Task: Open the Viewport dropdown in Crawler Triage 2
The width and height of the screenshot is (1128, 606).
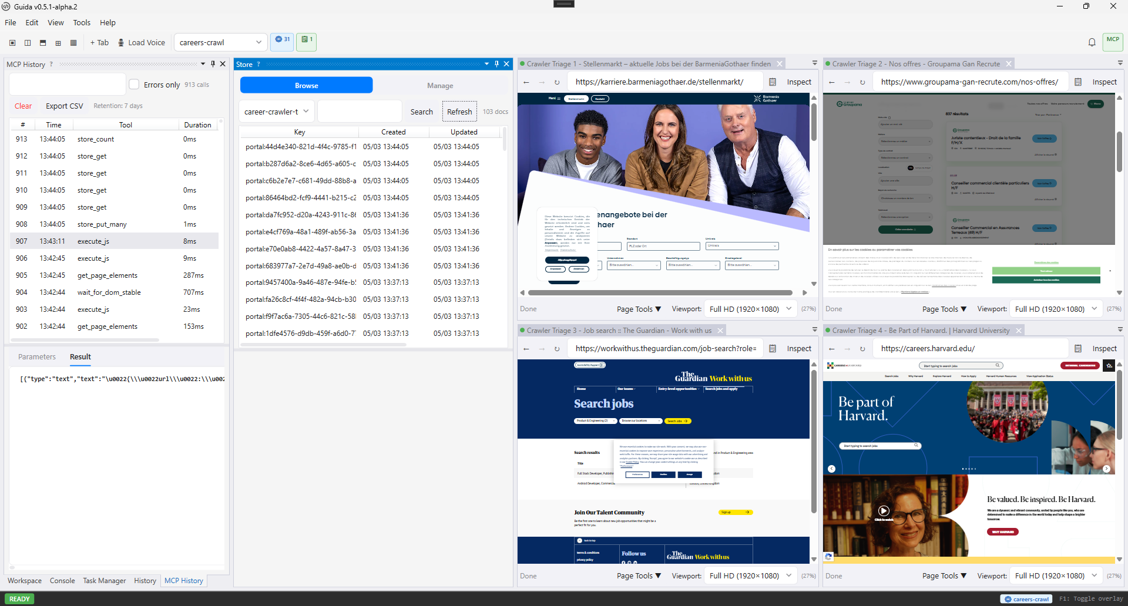Action: (x=1056, y=309)
